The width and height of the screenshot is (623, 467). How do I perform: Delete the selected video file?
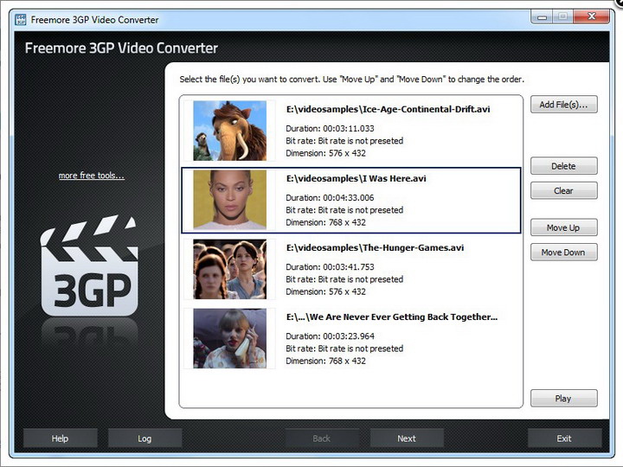pyautogui.click(x=563, y=166)
